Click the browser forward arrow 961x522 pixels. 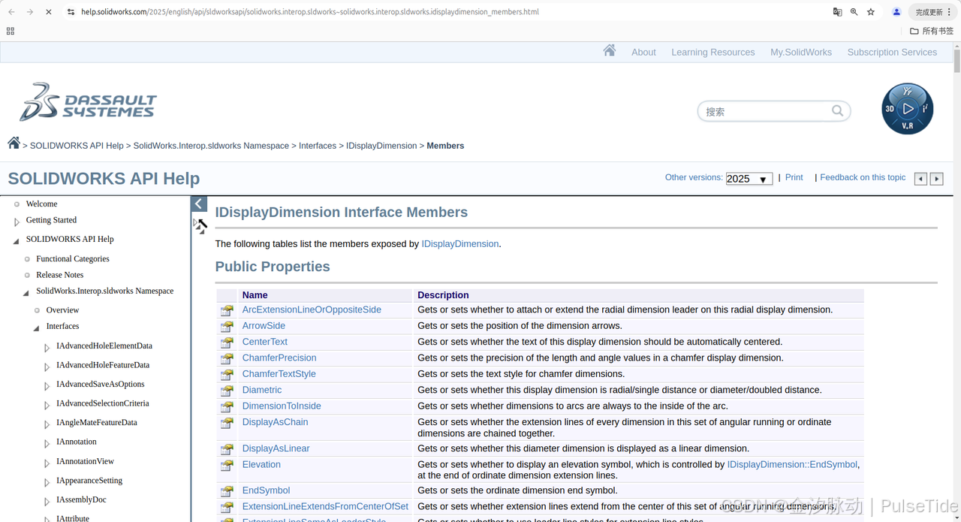click(30, 12)
